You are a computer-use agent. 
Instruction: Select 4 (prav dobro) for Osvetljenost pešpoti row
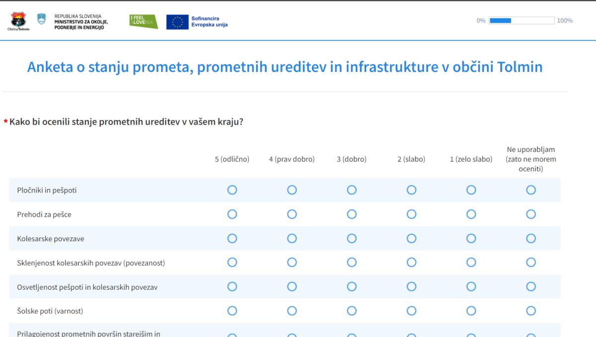pyautogui.click(x=292, y=286)
